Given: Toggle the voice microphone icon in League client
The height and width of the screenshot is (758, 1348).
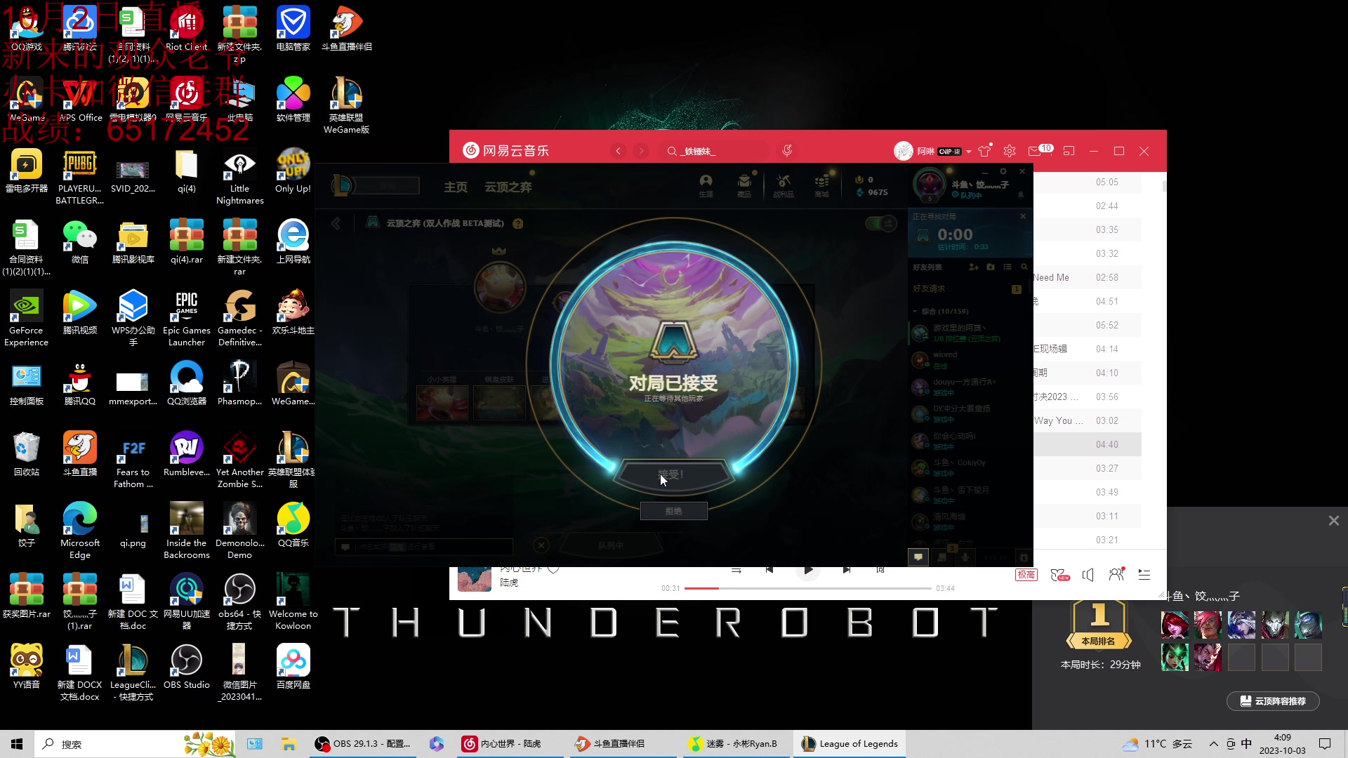Looking at the screenshot, I should 965,557.
